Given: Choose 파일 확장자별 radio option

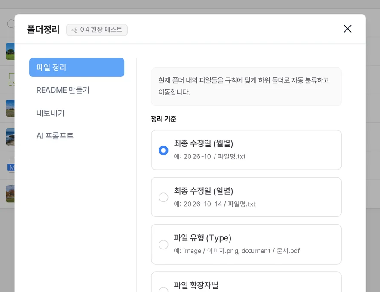Looking at the screenshot, I should (163, 289).
